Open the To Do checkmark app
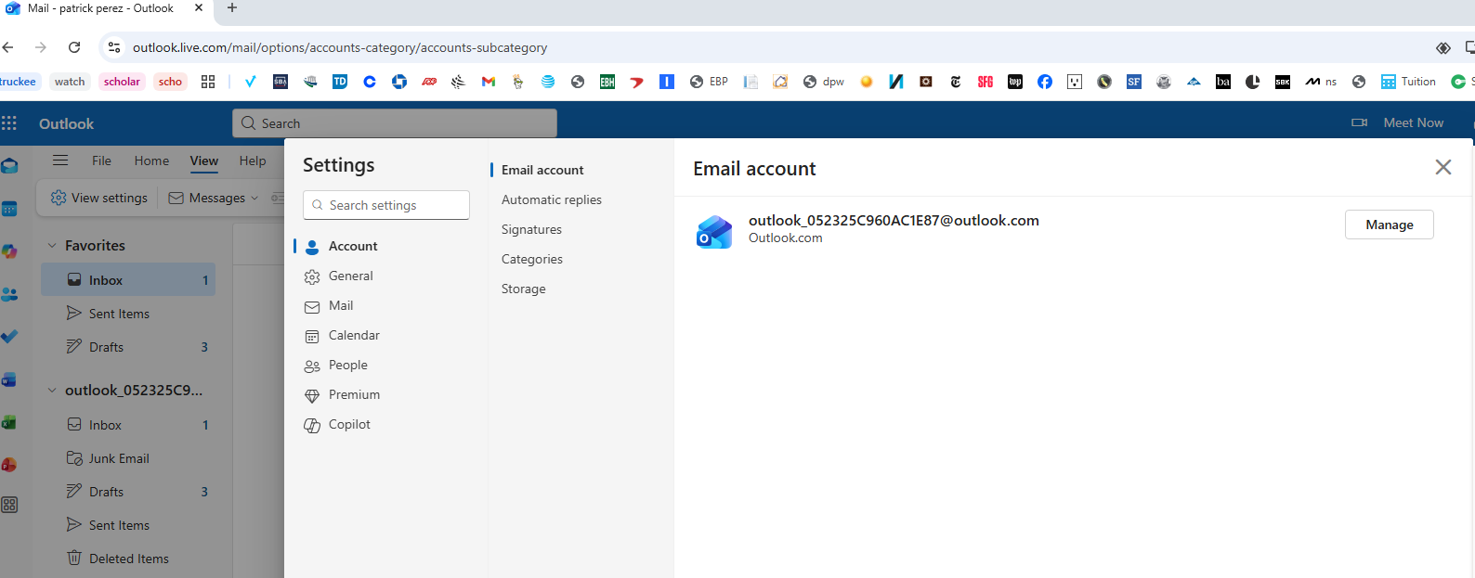1475x578 pixels. [9, 337]
